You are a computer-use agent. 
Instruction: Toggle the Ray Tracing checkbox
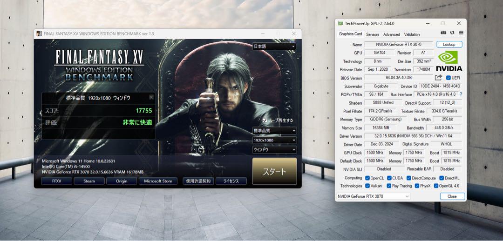389,186
